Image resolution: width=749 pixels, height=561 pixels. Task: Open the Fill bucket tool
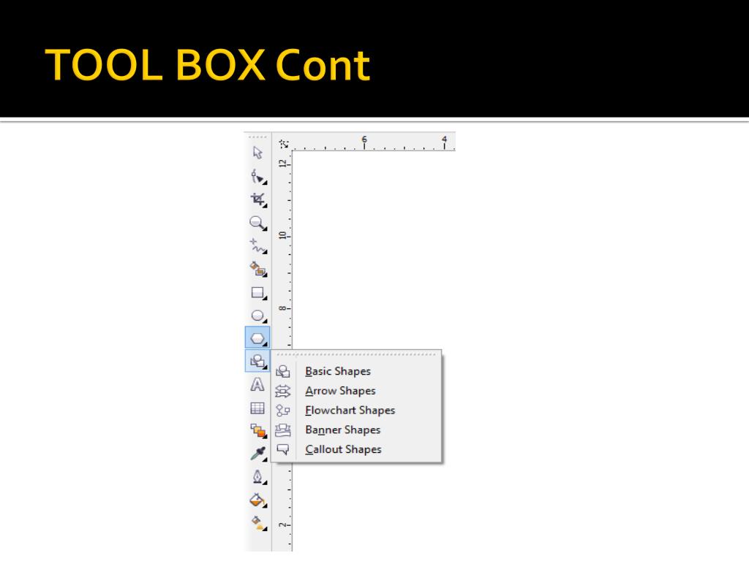[258, 500]
